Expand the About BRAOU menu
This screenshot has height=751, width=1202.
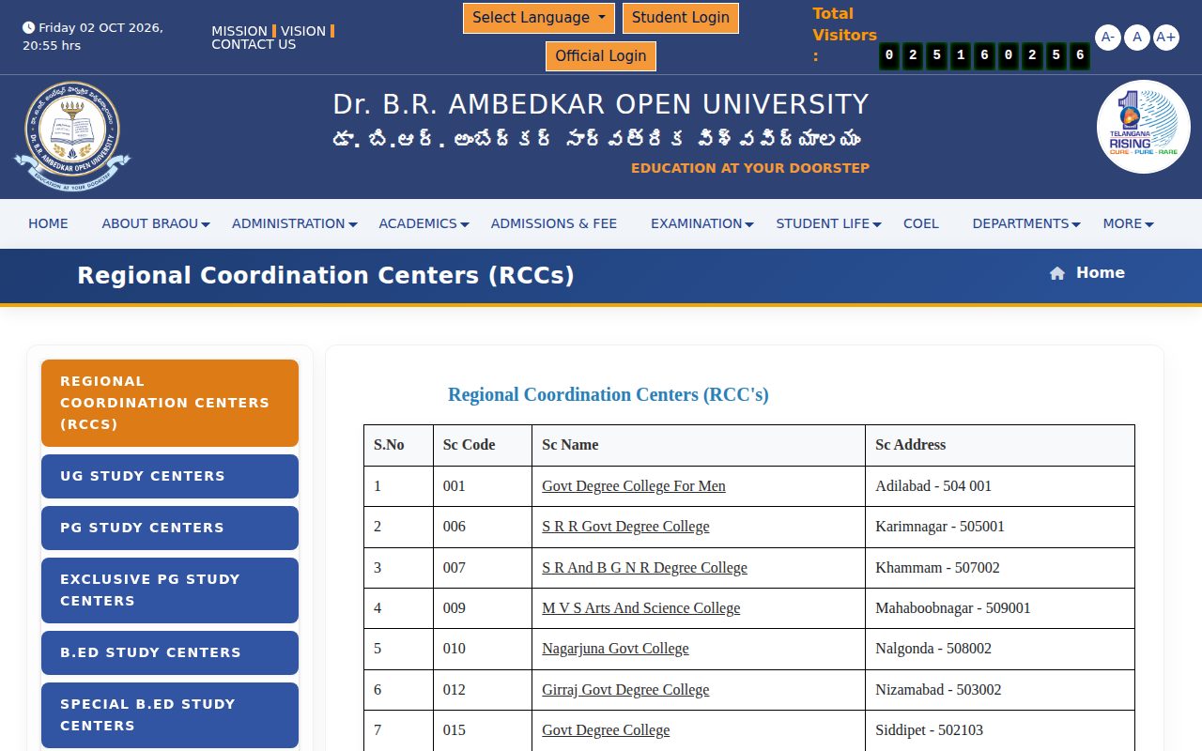pos(156,223)
